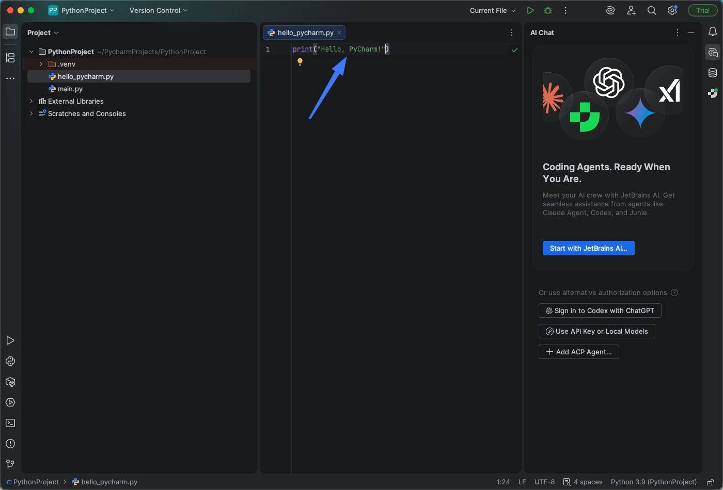Viewport: 723px width, 490px height.
Task: Select the hello_pycharm.py editor tab
Action: tap(304, 32)
